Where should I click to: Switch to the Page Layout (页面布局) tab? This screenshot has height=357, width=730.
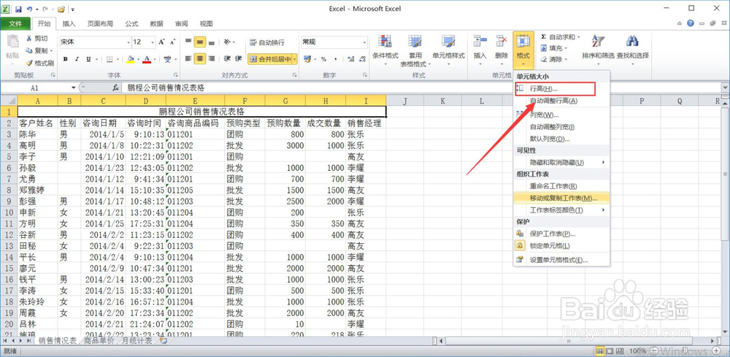[100, 24]
